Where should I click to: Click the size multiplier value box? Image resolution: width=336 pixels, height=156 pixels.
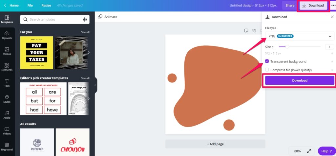329,47
